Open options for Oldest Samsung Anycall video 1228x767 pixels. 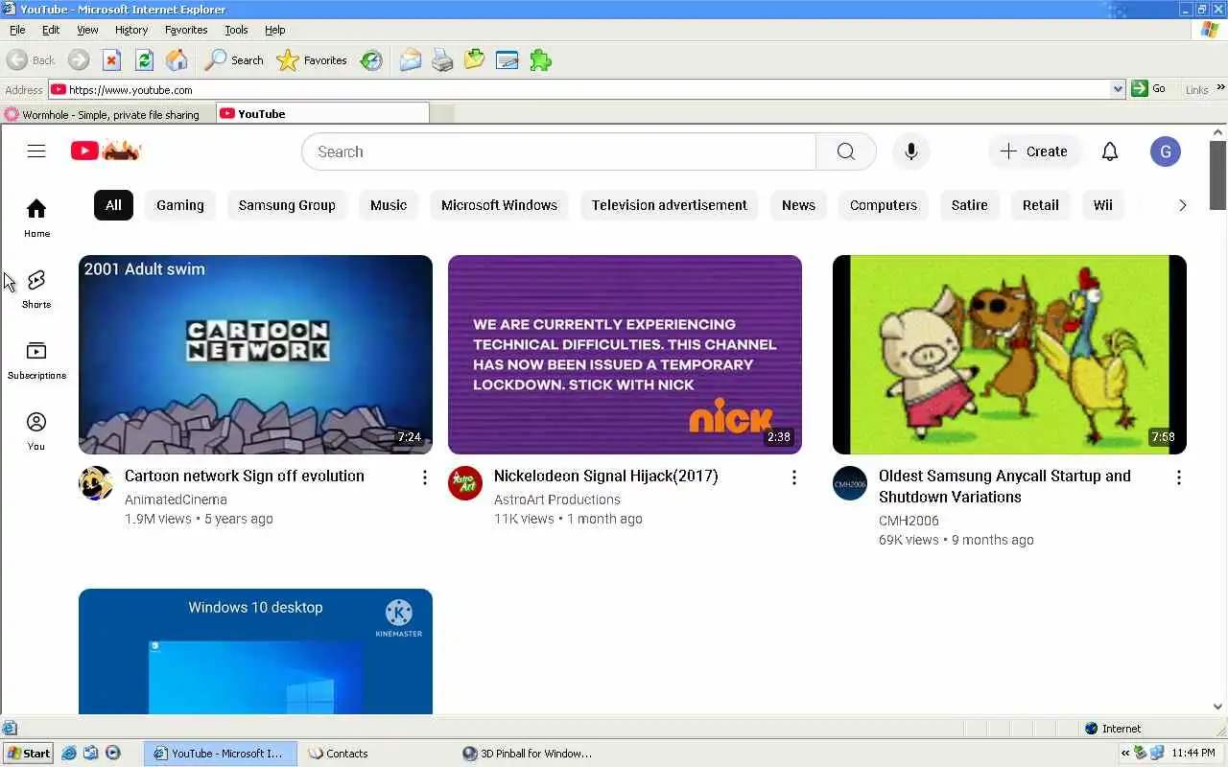pyautogui.click(x=1179, y=477)
